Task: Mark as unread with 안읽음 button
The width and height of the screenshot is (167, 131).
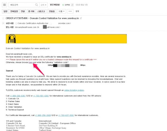Action: [52, 11]
